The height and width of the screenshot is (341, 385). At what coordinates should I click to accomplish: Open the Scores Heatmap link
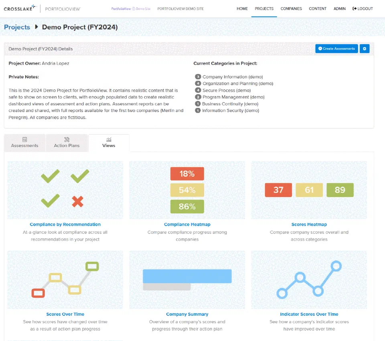click(309, 224)
